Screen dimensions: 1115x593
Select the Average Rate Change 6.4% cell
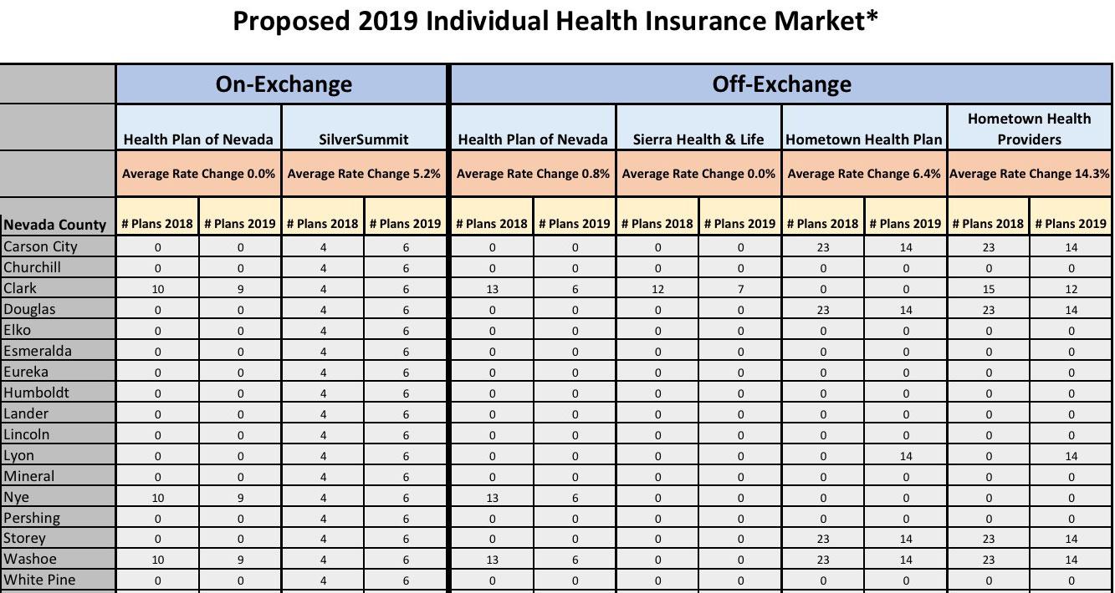tap(864, 174)
